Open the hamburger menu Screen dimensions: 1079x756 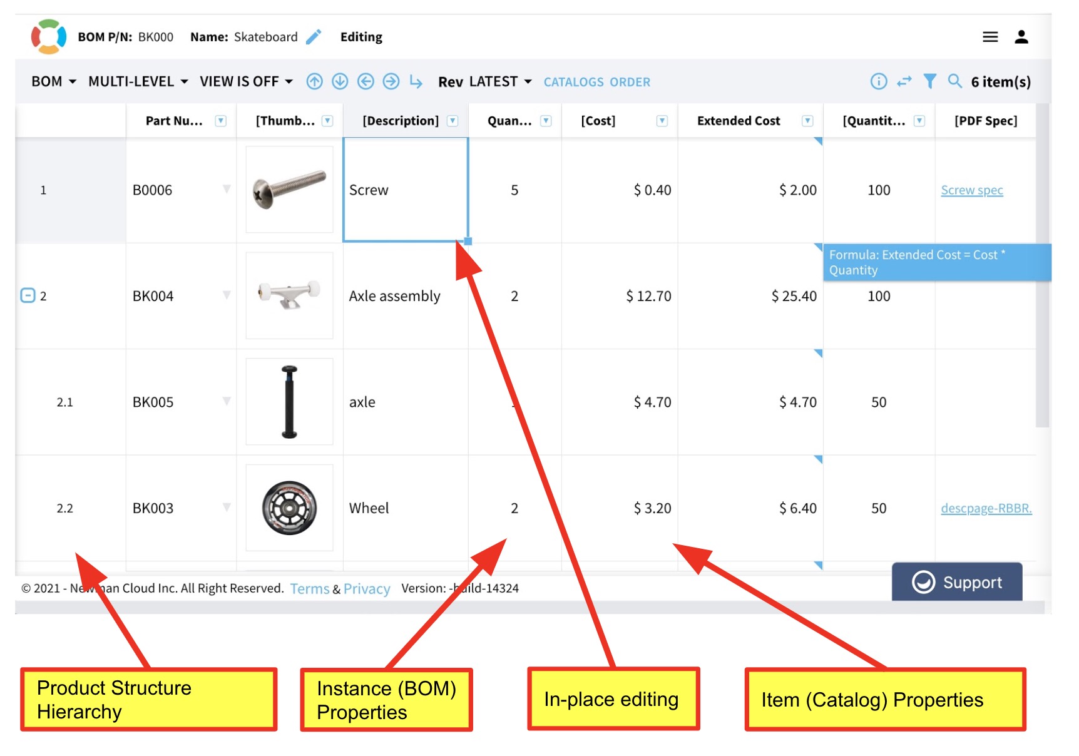[990, 37]
